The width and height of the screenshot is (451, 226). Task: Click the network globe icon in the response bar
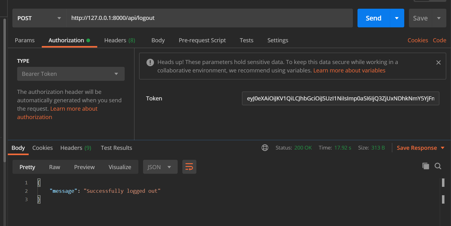(265, 148)
